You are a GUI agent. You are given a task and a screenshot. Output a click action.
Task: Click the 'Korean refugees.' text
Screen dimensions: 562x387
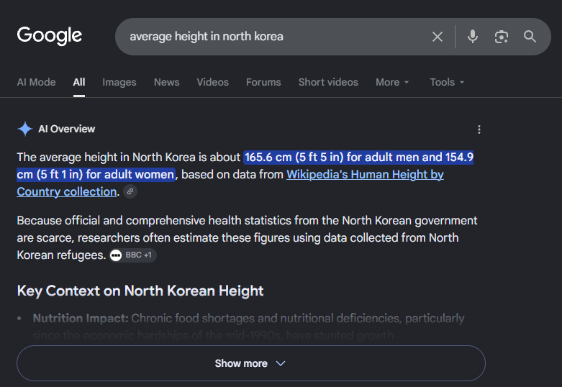click(x=61, y=255)
